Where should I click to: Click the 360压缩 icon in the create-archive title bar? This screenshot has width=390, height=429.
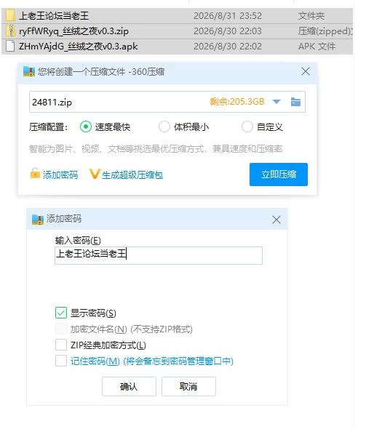[x=29, y=71]
